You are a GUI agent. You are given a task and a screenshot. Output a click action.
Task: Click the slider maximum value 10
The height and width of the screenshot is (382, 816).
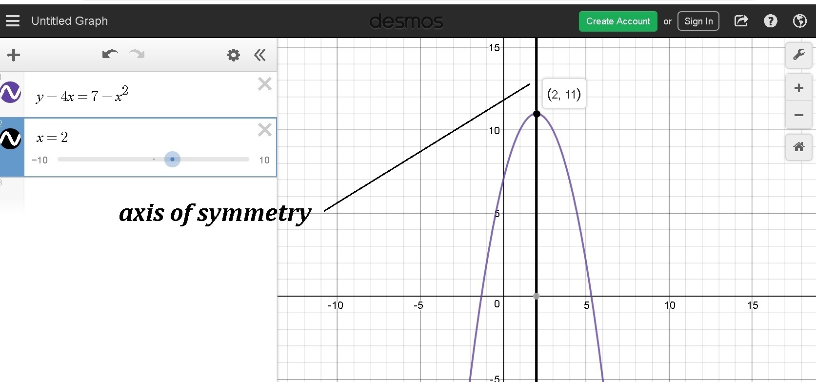(x=264, y=160)
